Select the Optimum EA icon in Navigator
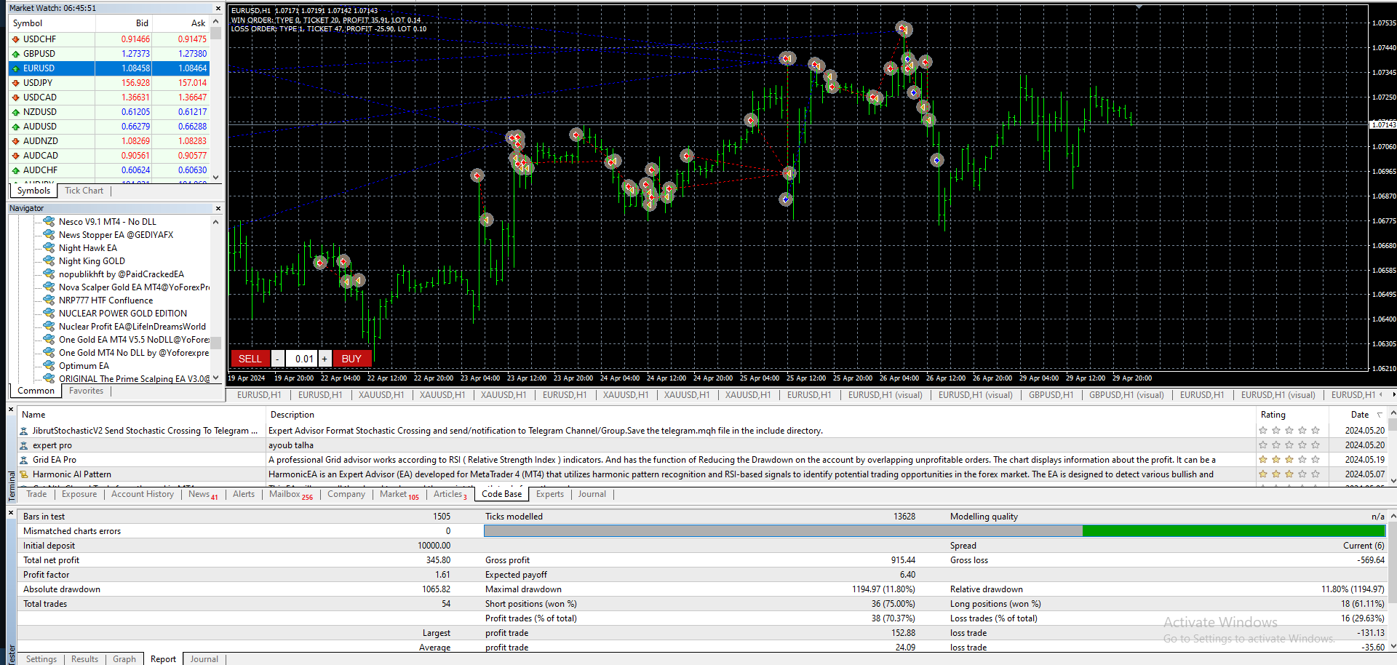The height and width of the screenshot is (665, 1397). 49,365
